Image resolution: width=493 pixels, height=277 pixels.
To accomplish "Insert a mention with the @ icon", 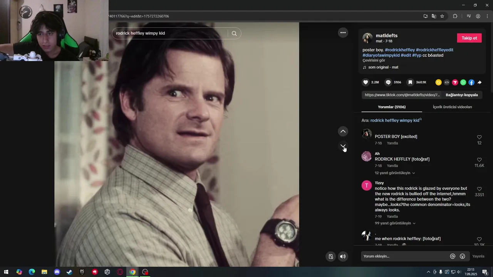I will point(453,256).
